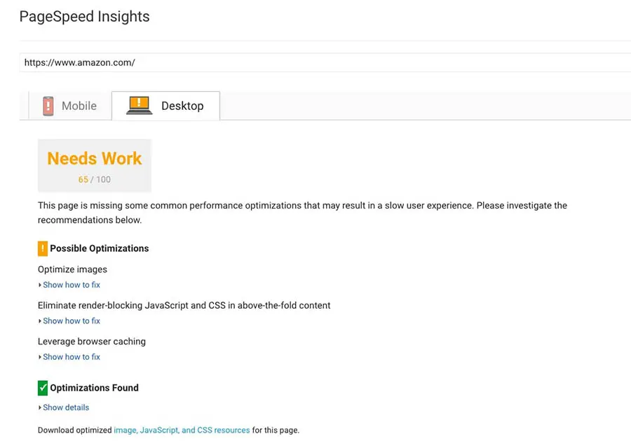
Task: Click the green checkmark icon beside Optimizations Found
Action: click(x=43, y=387)
